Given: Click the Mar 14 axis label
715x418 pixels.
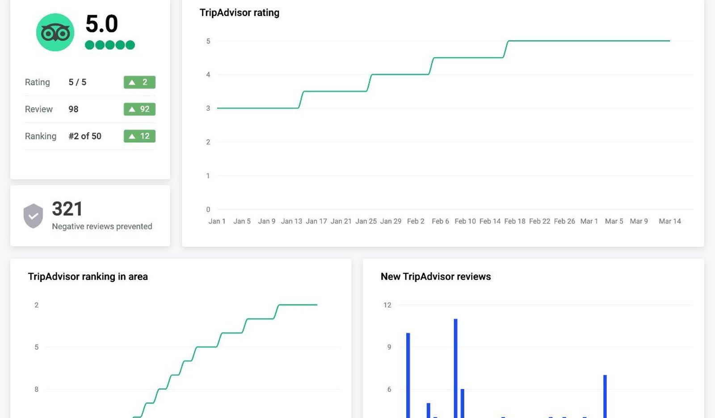Looking at the screenshot, I should point(670,221).
